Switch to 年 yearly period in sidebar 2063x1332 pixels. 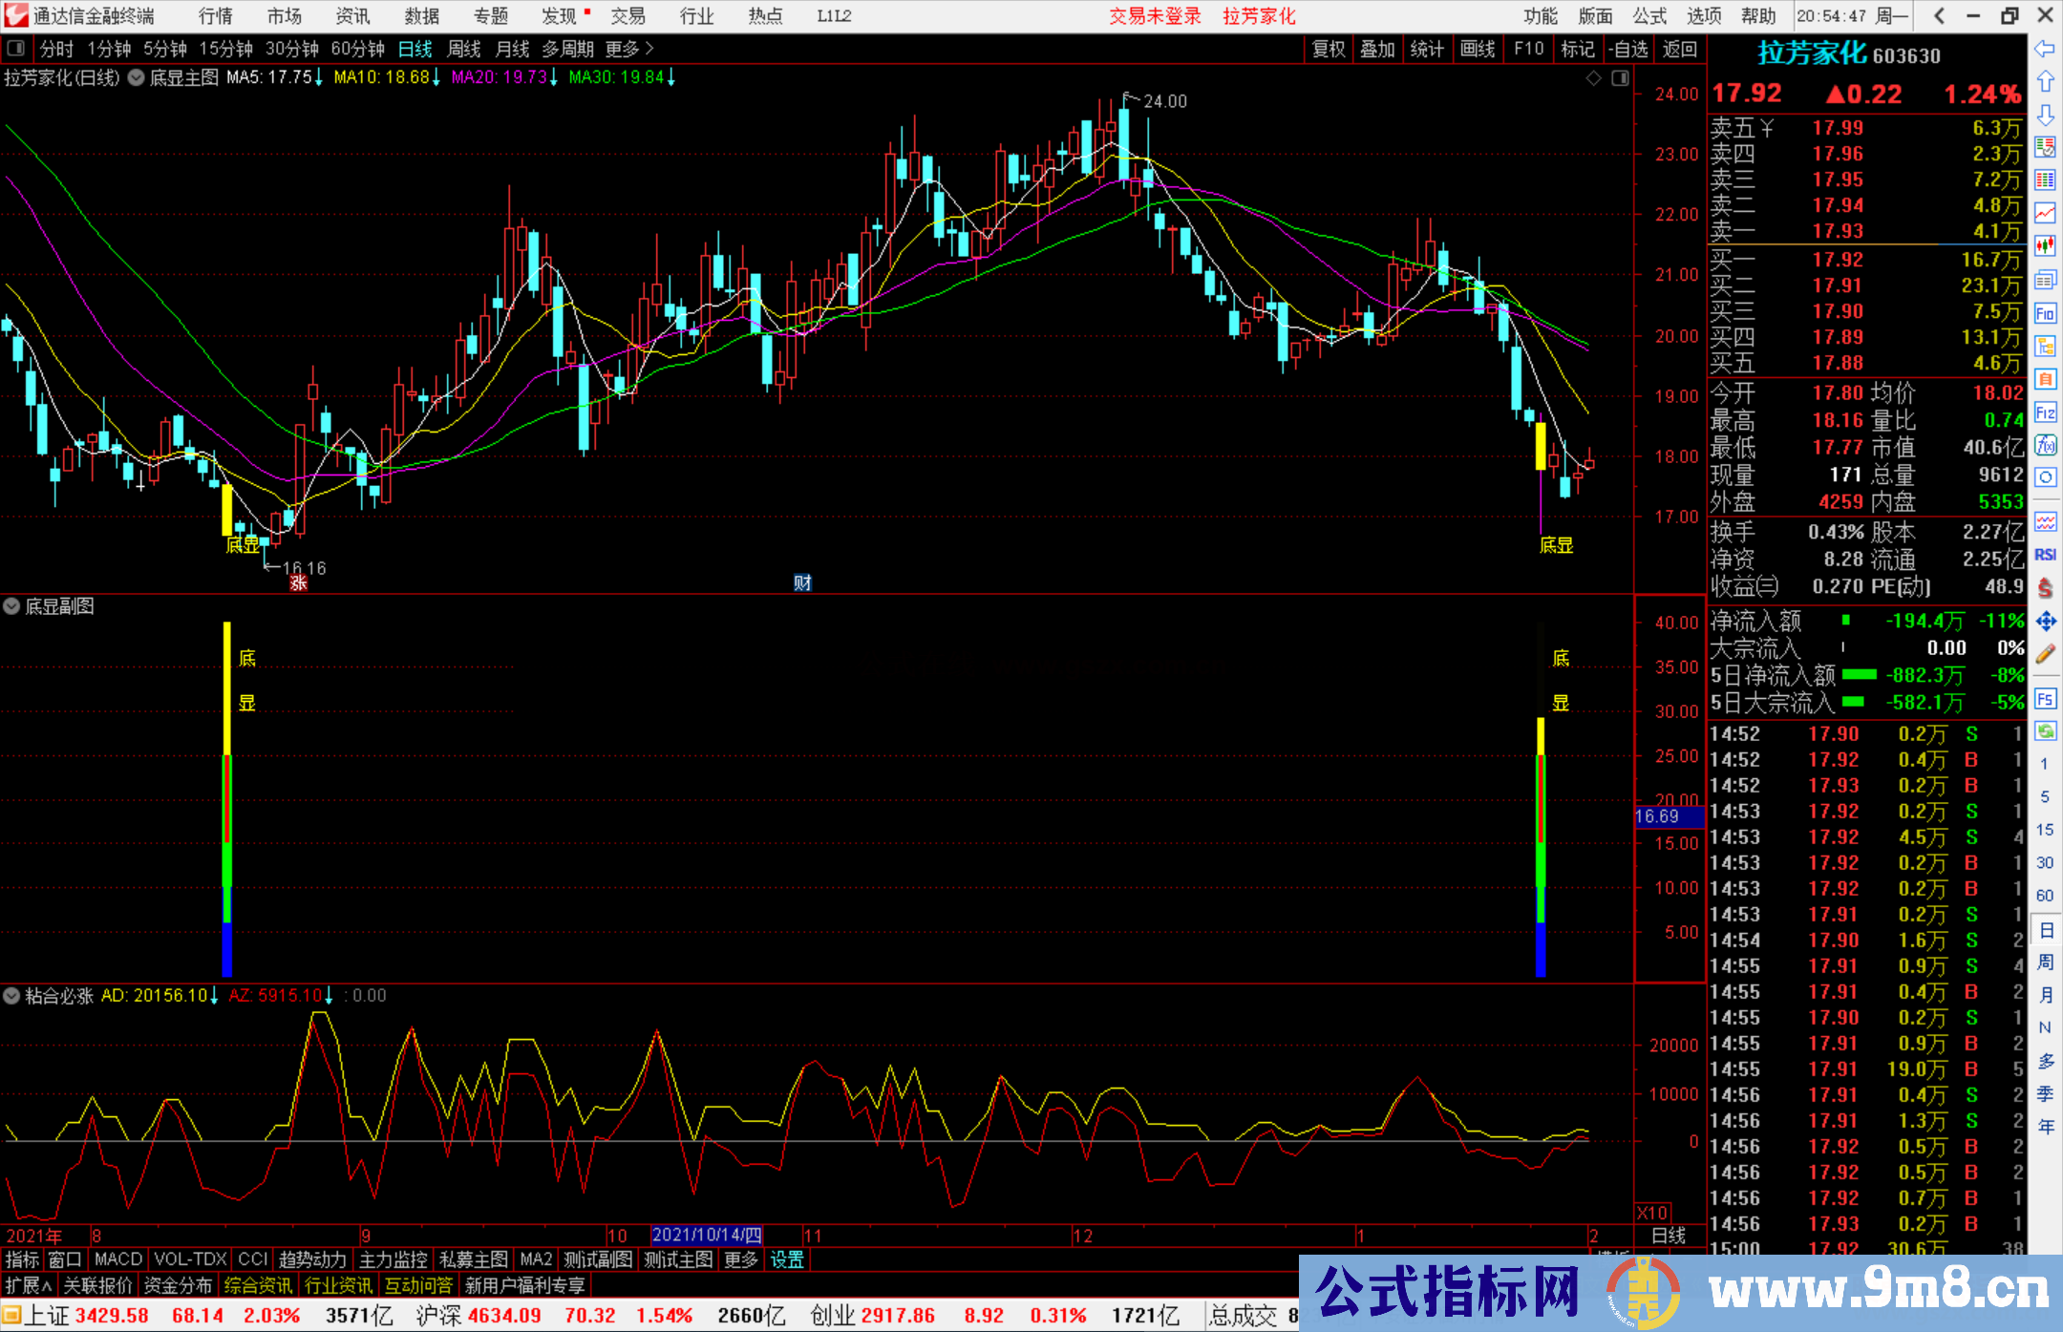(x=2046, y=1127)
